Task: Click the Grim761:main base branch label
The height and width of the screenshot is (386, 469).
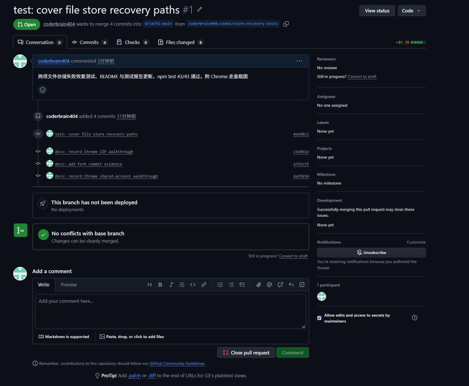Action: click(158, 24)
